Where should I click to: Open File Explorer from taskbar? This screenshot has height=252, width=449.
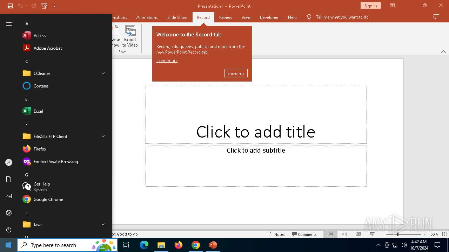coord(161,245)
